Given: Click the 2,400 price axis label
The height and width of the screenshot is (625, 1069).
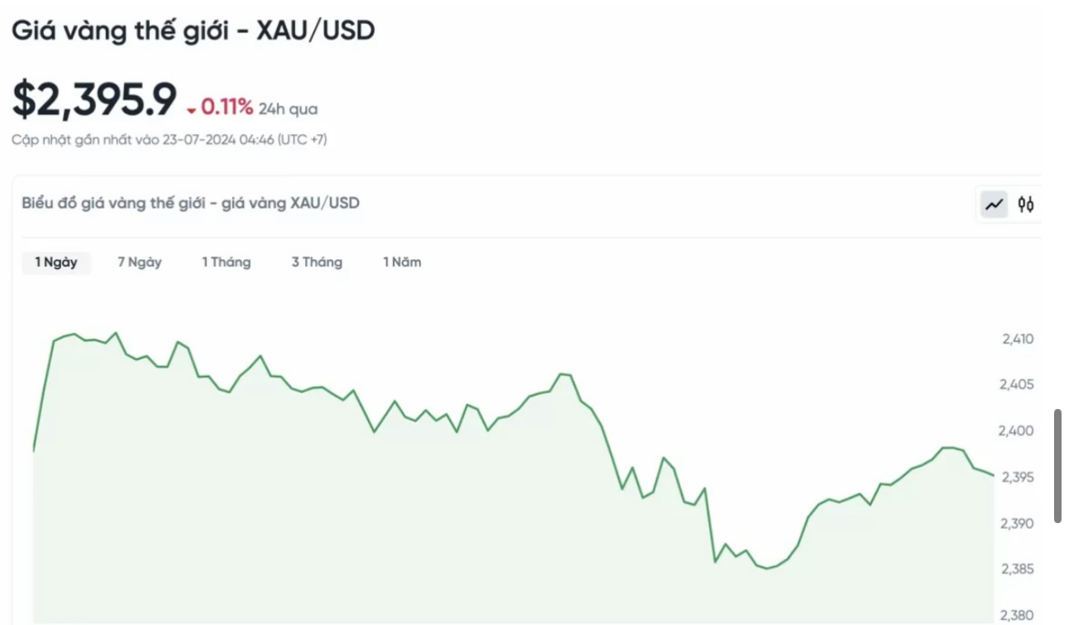Looking at the screenshot, I should coord(1018,430).
